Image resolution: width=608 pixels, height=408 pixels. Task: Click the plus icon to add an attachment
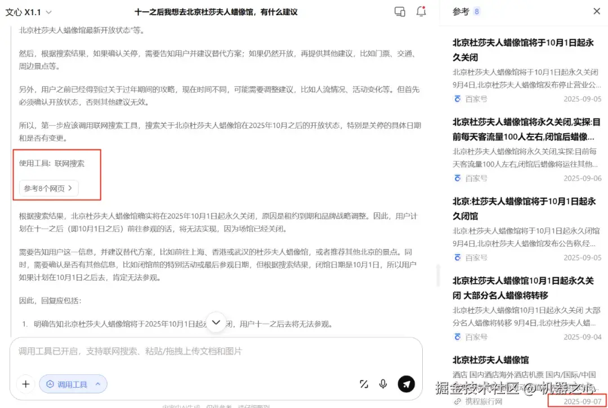[x=25, y=384]
